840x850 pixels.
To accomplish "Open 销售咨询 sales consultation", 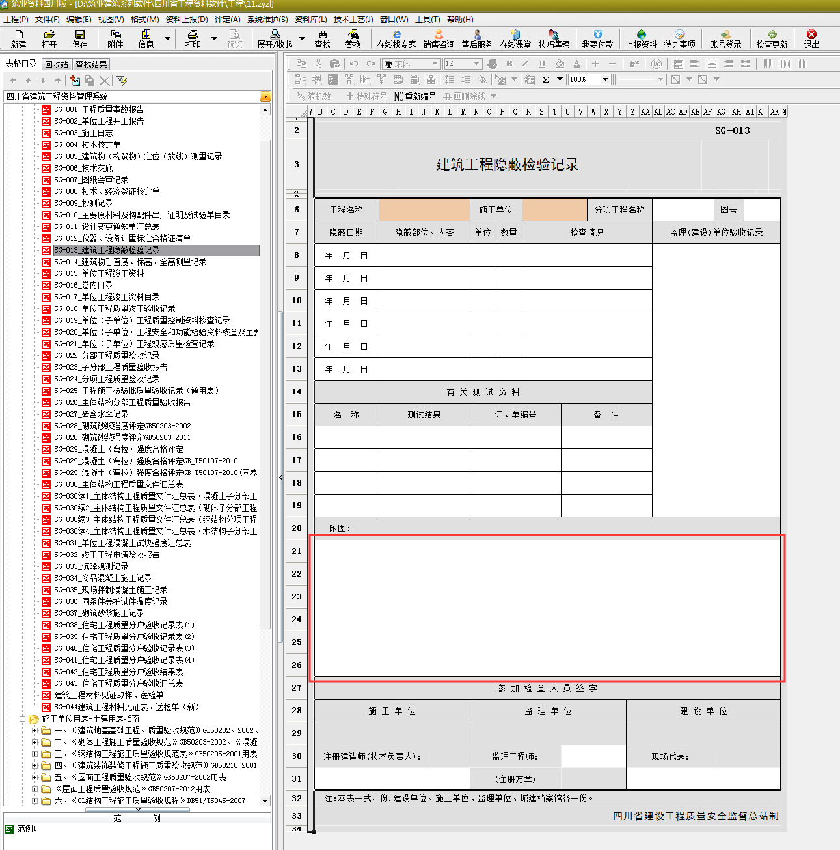I will click(x=439, y=39).
